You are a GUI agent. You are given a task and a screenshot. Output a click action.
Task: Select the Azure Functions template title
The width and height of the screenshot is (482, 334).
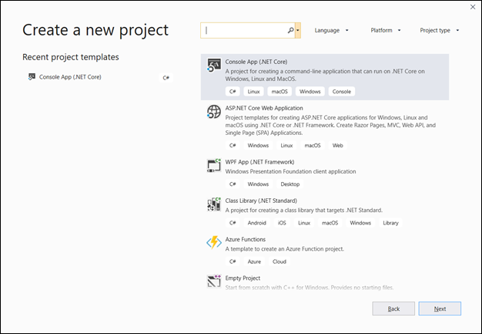click(x=246, y=239)
